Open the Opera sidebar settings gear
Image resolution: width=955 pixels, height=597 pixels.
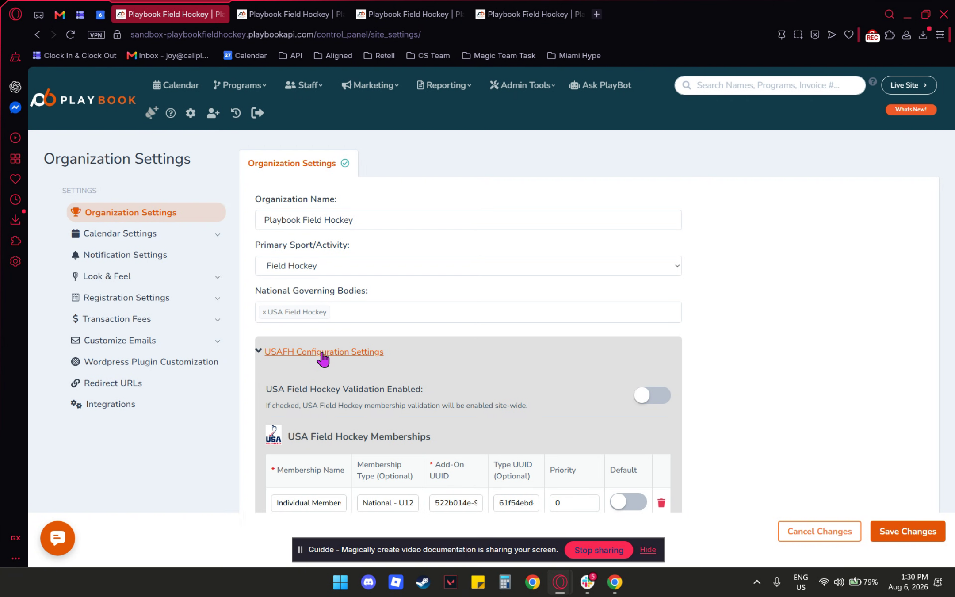pyautogui.click(x=15, y=261)
